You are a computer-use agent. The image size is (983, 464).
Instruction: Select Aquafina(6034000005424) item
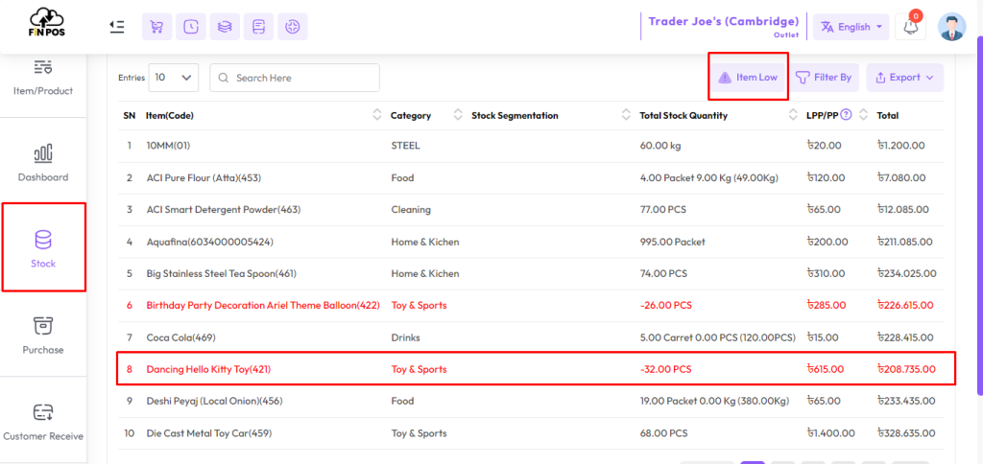pyautogui.click(x=209, y=242)
